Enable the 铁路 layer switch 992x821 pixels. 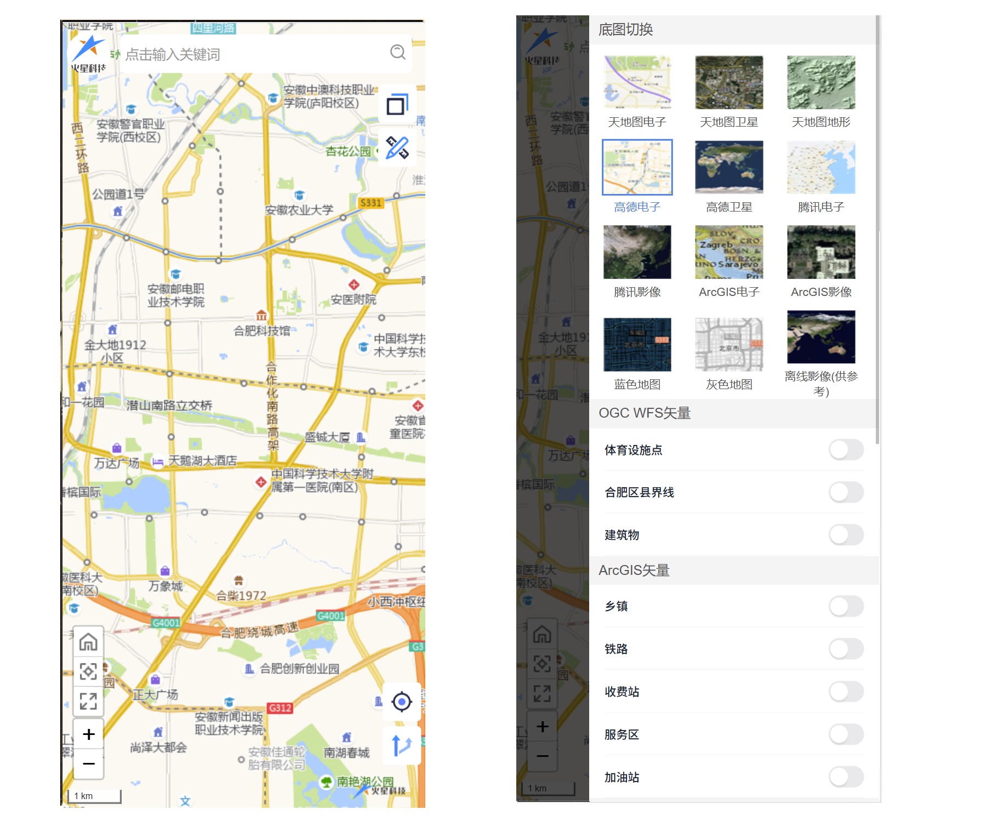tap(846, 649)
